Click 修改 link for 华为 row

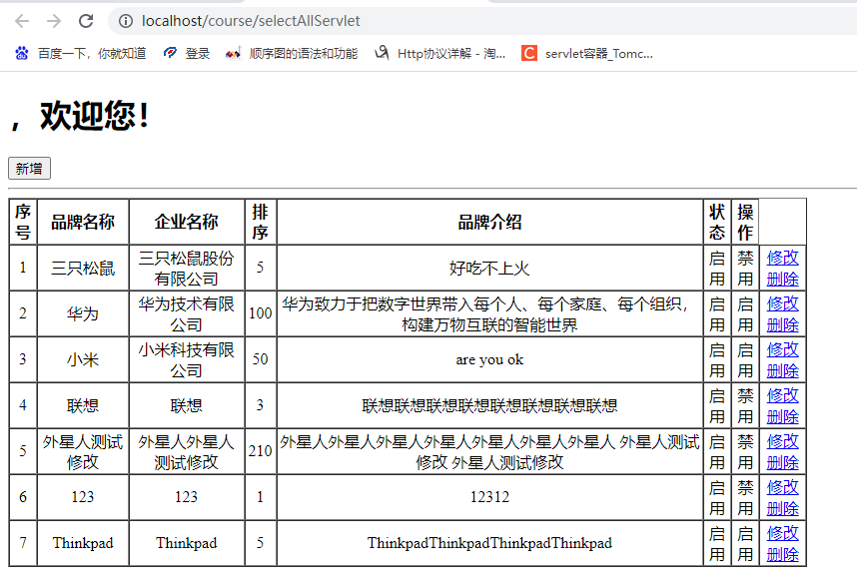coord(782,303)
